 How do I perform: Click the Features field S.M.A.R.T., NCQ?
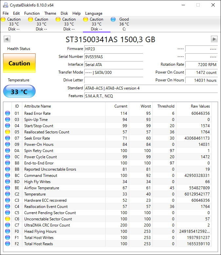coord(151,96)
